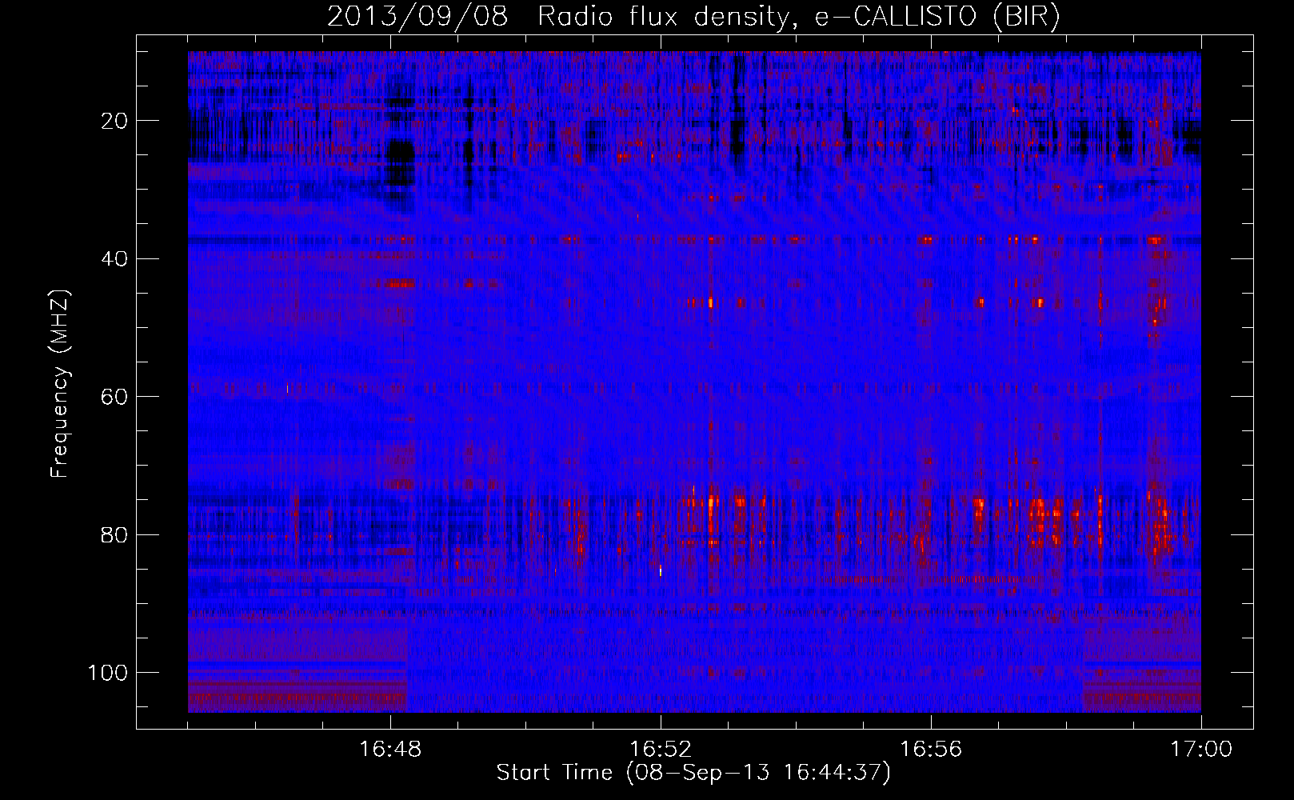Click the 16:56 time tick label
Image resolution: width=1294 pixels, height=800 pixels.
[931, 750]
